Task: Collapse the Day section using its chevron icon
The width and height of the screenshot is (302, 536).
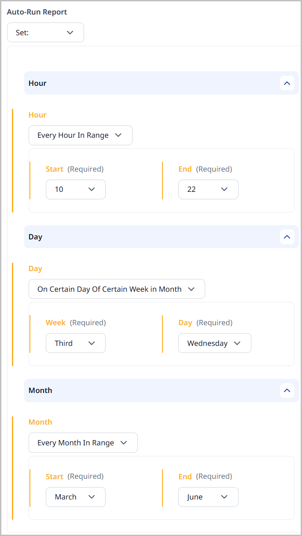Action: click(x=287, y=237)
